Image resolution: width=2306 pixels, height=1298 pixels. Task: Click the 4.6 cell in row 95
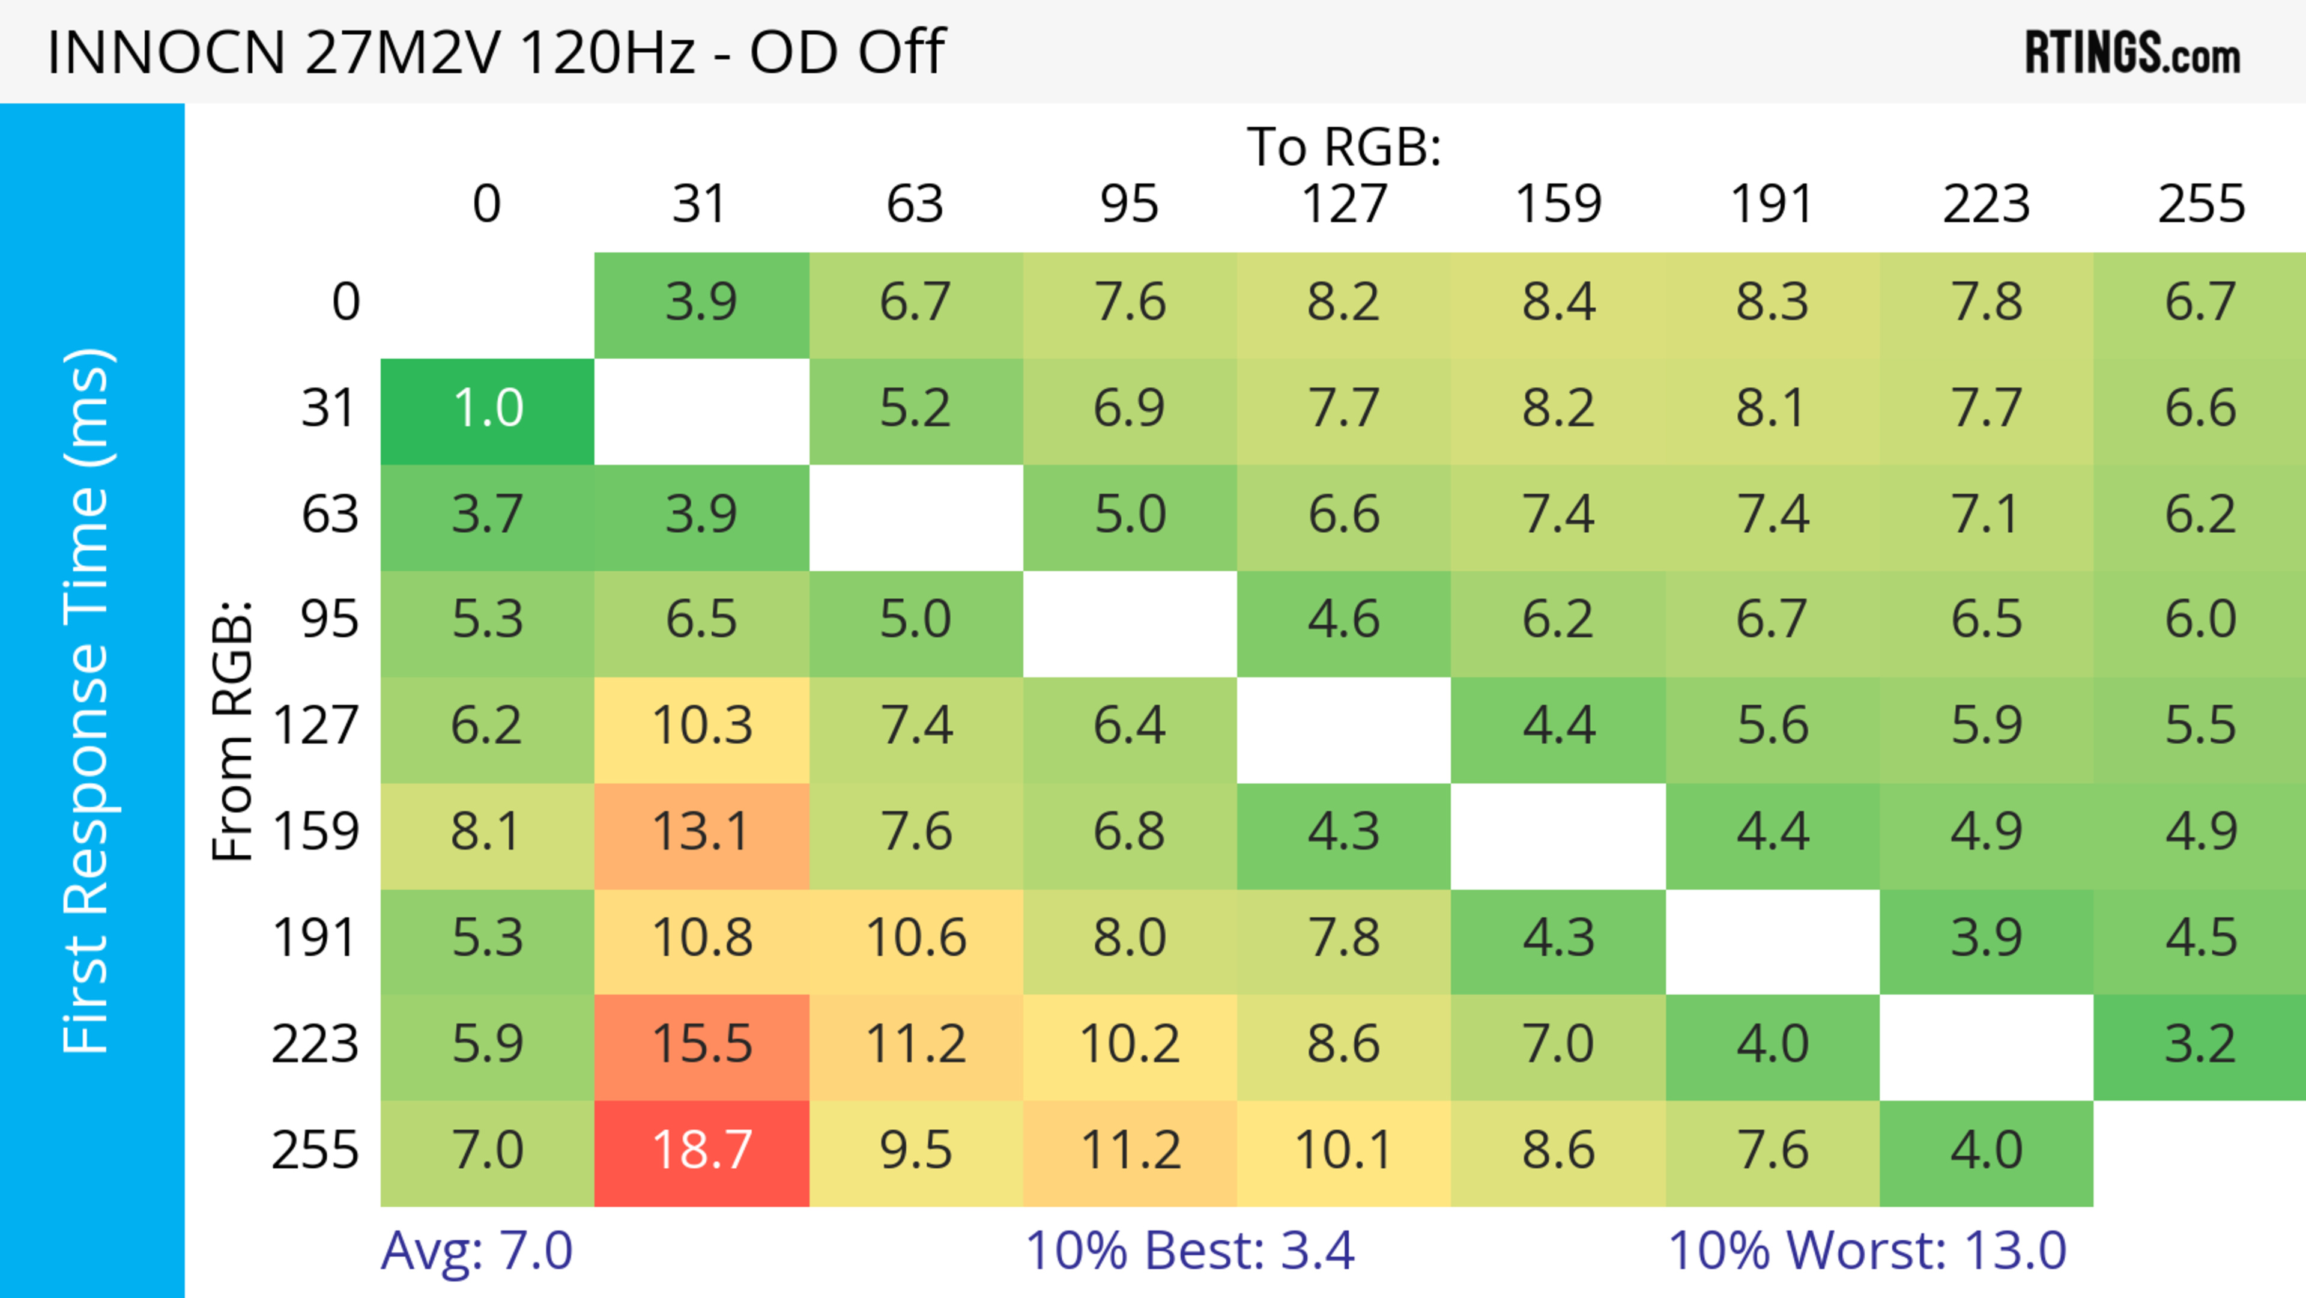coord(1344,623)
